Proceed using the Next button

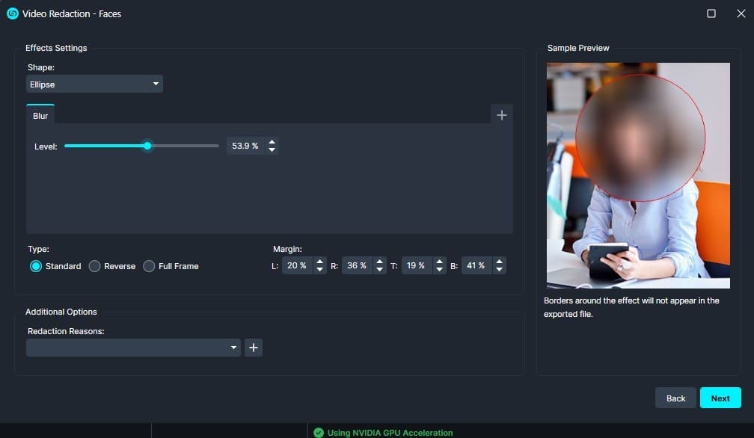pos(720,398)
